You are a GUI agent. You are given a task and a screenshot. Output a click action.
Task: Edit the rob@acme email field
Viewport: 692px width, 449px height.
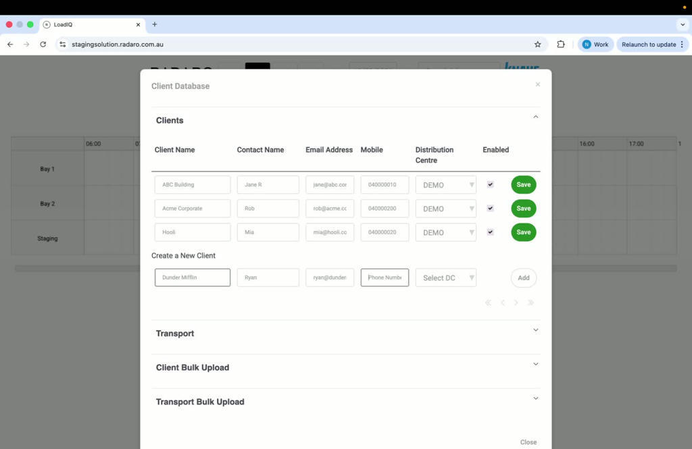(x=330, y=209)
